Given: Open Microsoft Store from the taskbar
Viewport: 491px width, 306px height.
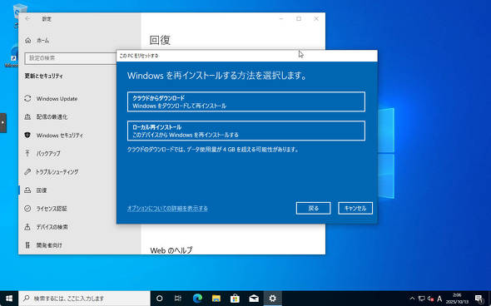Looking at the screenshot, I should click(x=235, y=299).
